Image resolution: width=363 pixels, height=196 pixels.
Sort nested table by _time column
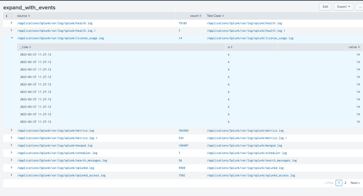pos(25,47)
